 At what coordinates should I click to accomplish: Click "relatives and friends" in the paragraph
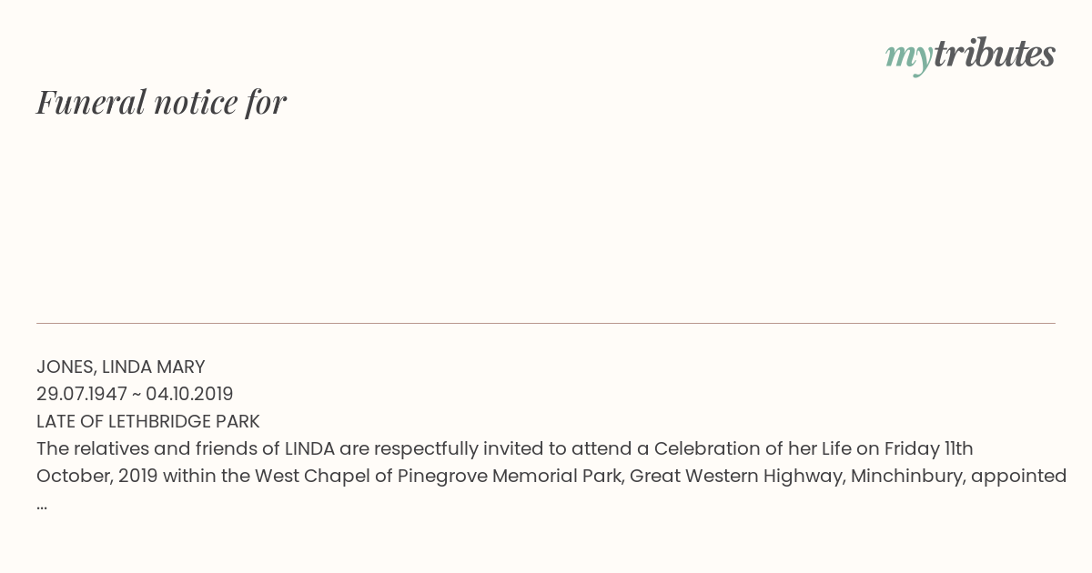point(172,448)
